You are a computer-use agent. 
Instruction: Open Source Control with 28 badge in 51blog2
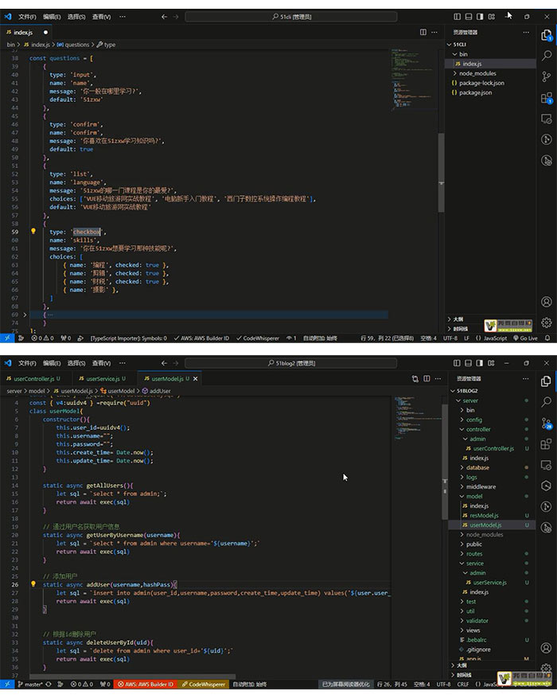tap(547, 424)
